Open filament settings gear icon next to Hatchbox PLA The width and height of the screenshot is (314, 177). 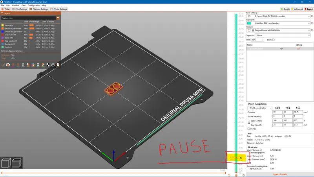[x=312, y=23]
